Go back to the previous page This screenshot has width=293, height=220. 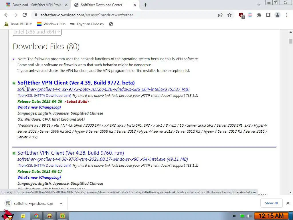coord(6,15)
